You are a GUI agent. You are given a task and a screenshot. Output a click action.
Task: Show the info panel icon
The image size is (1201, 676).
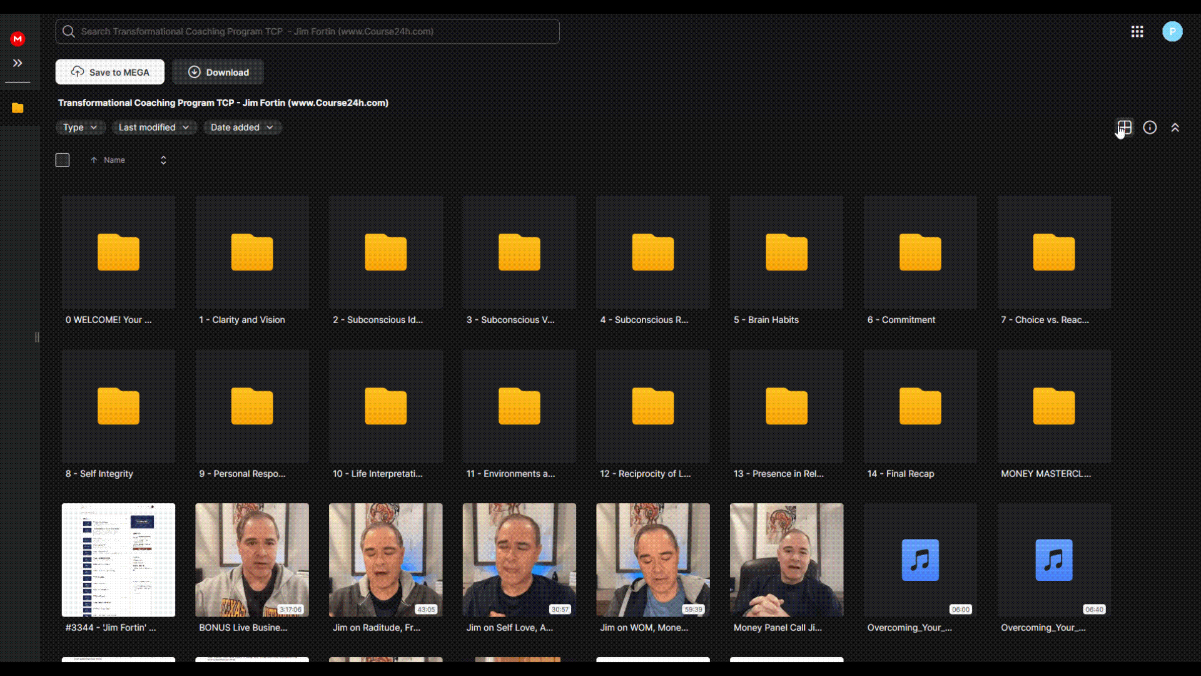point(1150,128)
